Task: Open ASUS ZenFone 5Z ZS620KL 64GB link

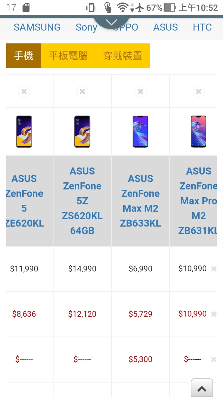Action: coord(82,201)
